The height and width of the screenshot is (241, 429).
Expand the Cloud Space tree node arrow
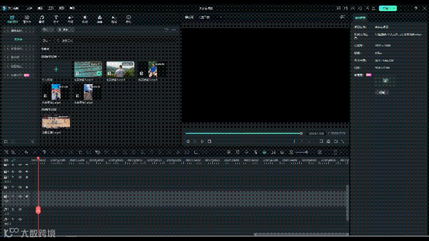point(8,57)
